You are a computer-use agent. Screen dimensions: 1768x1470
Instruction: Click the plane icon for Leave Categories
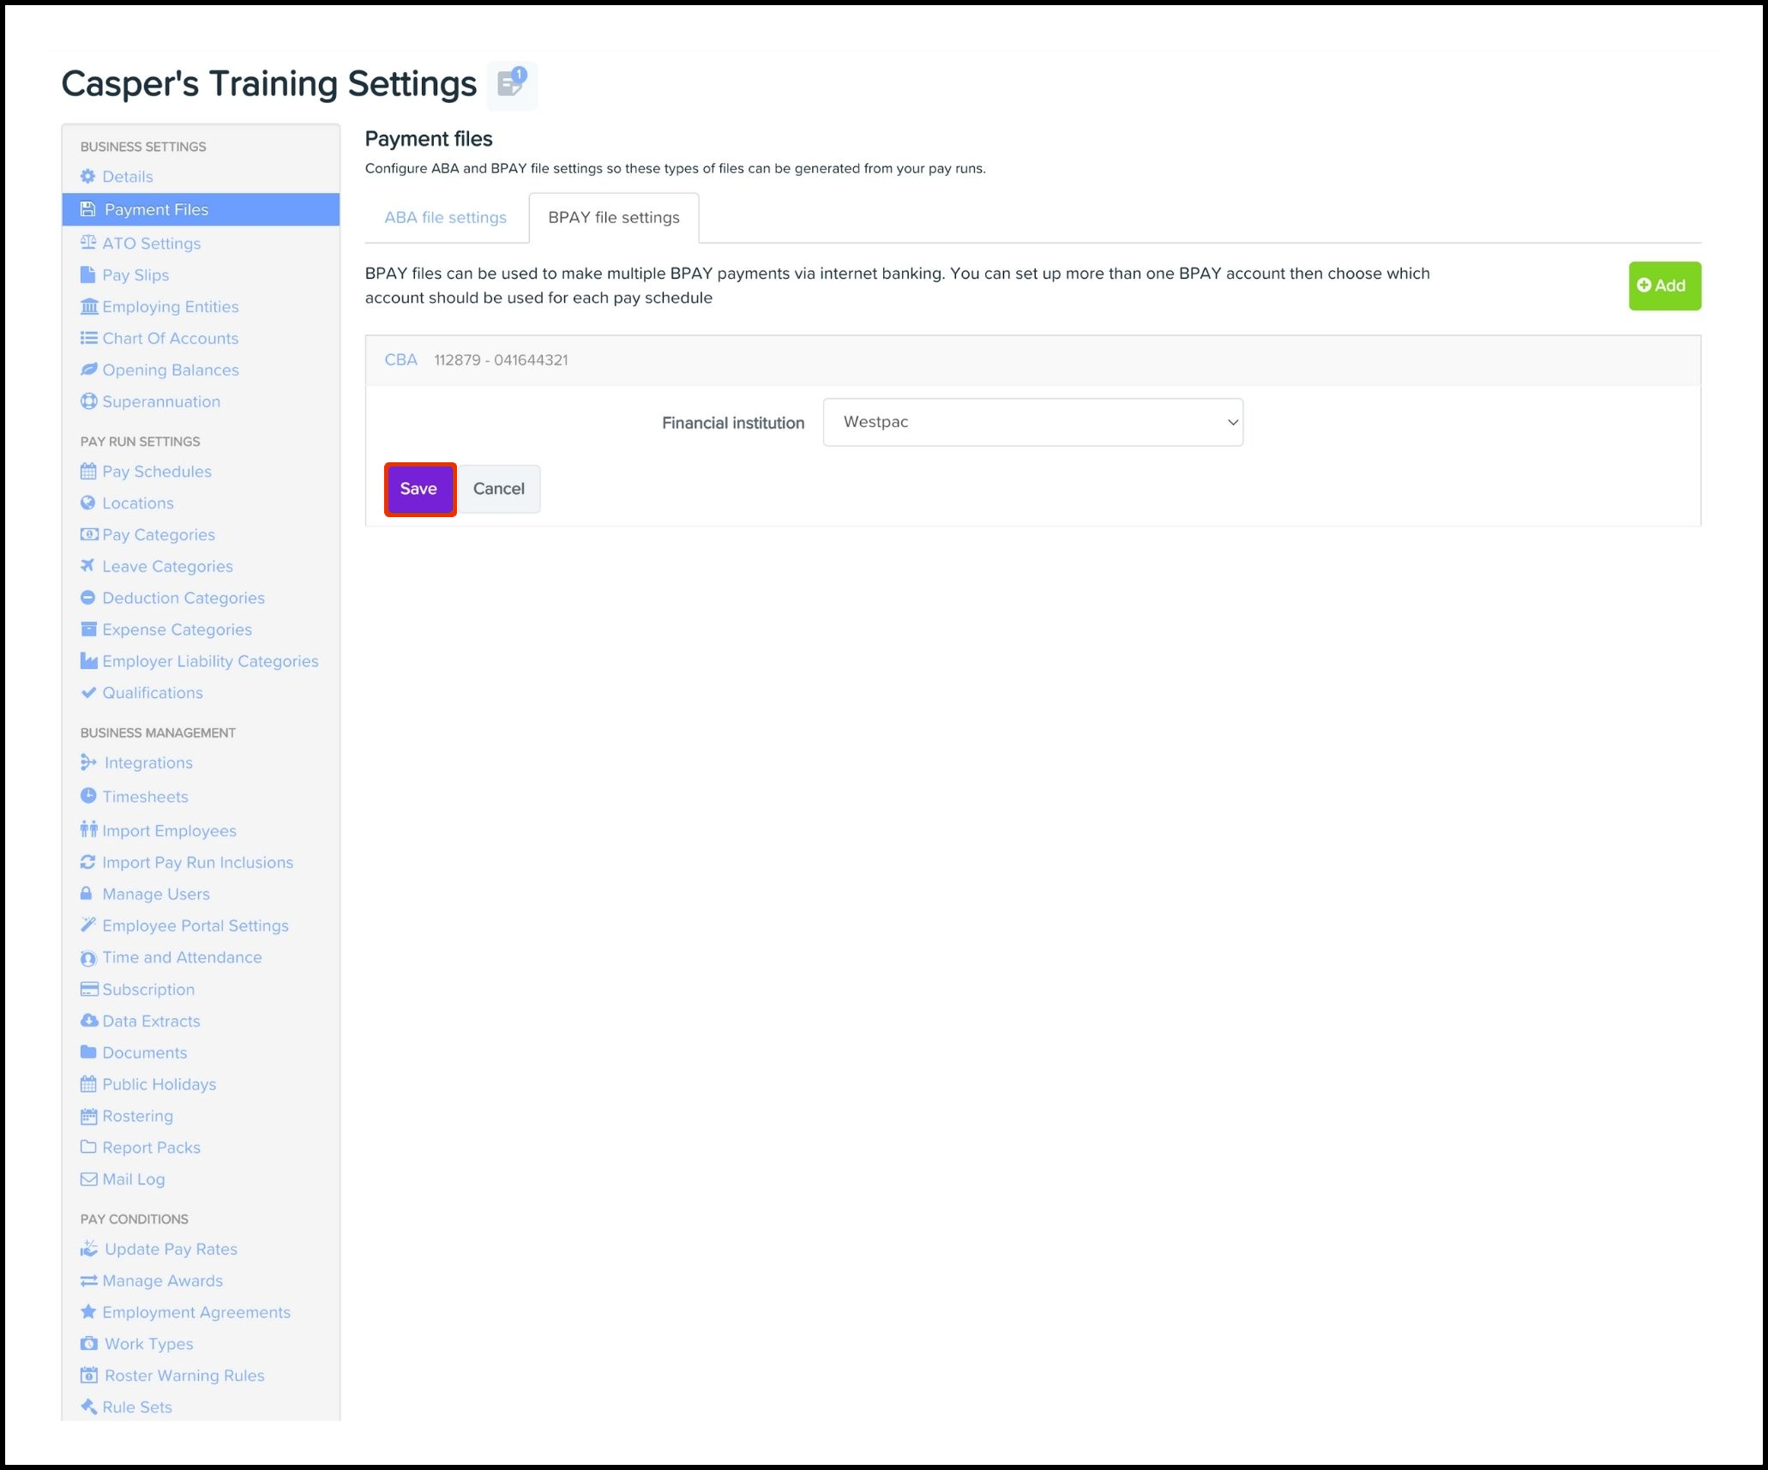[87, 566]
